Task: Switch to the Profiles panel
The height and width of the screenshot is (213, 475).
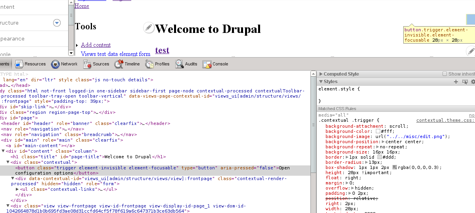Action: click(x=157, y=64)
